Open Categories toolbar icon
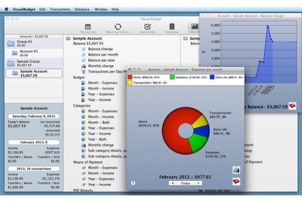 [172, 28]
